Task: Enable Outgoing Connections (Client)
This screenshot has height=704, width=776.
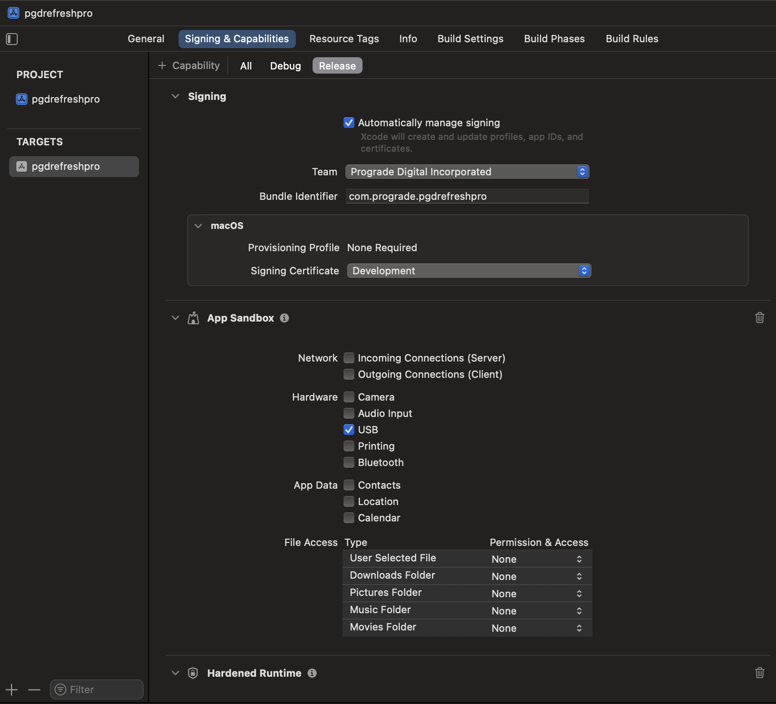Action: [x=349, y=374]
